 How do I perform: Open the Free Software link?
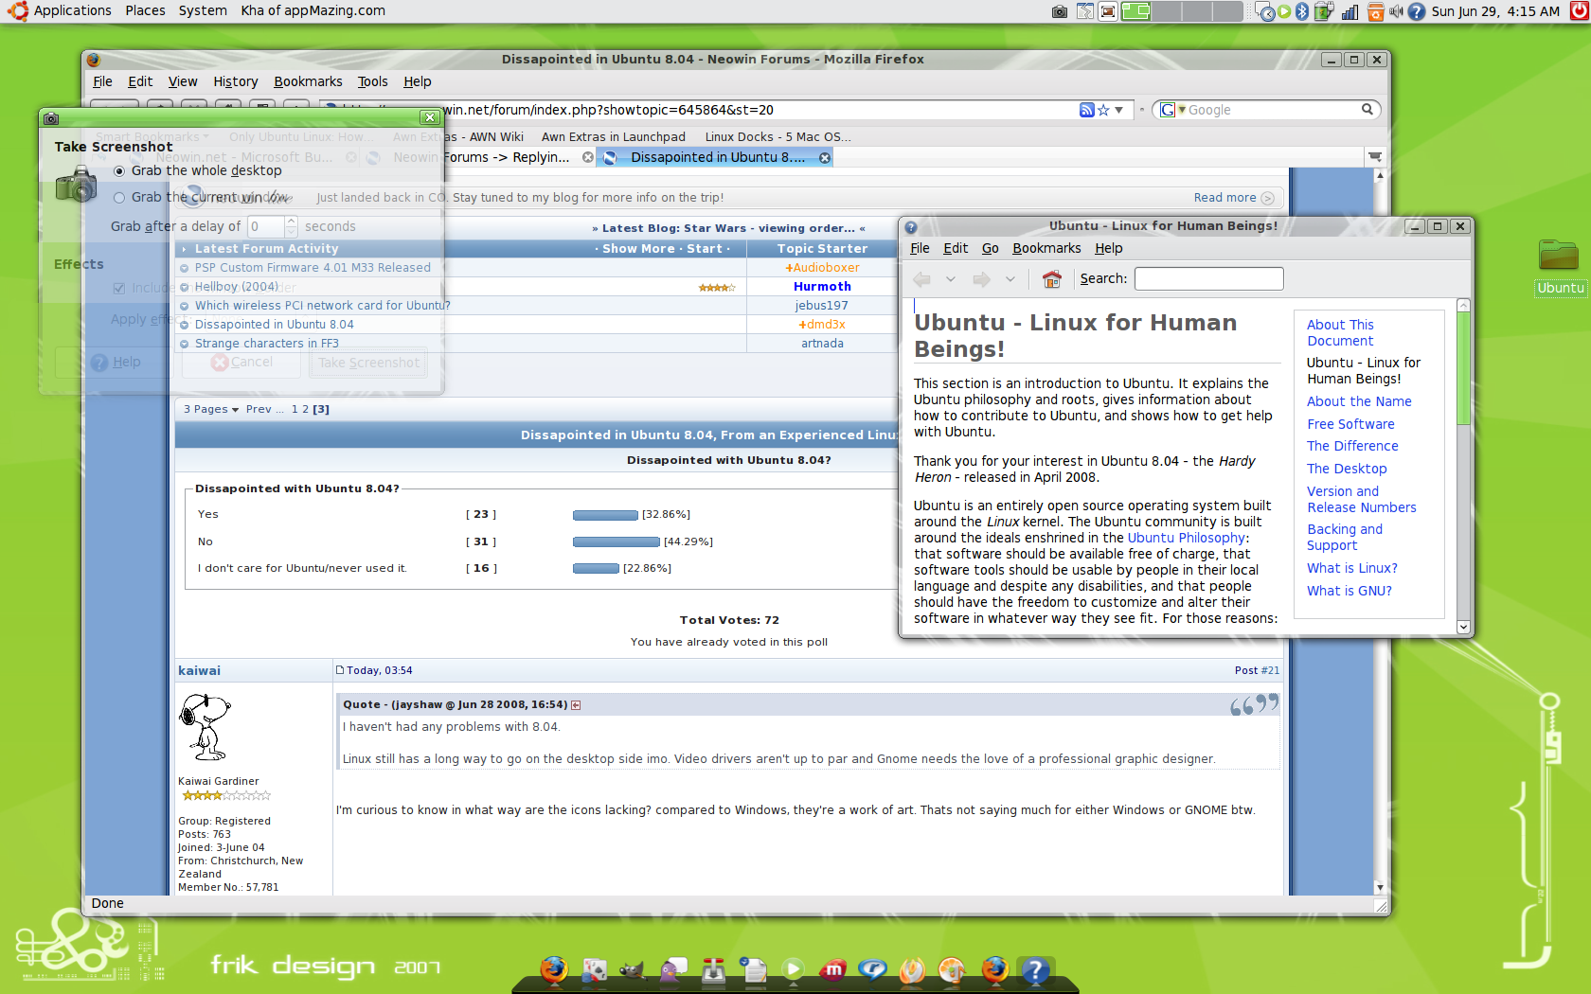coord(1350,424)
